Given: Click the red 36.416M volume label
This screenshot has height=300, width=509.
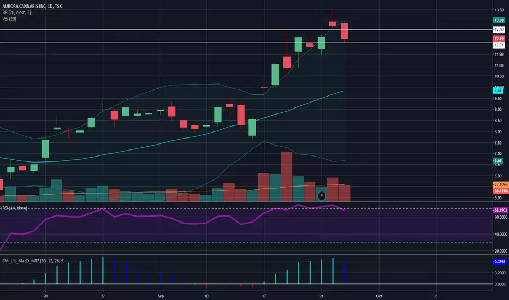Looking at the screenshot, I should click(x=501, y=191).
